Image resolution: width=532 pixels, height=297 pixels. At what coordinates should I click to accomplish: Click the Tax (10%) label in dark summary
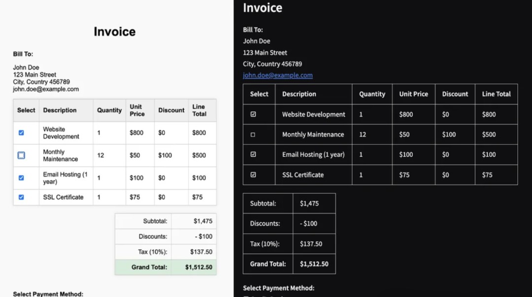click(265, 244)
